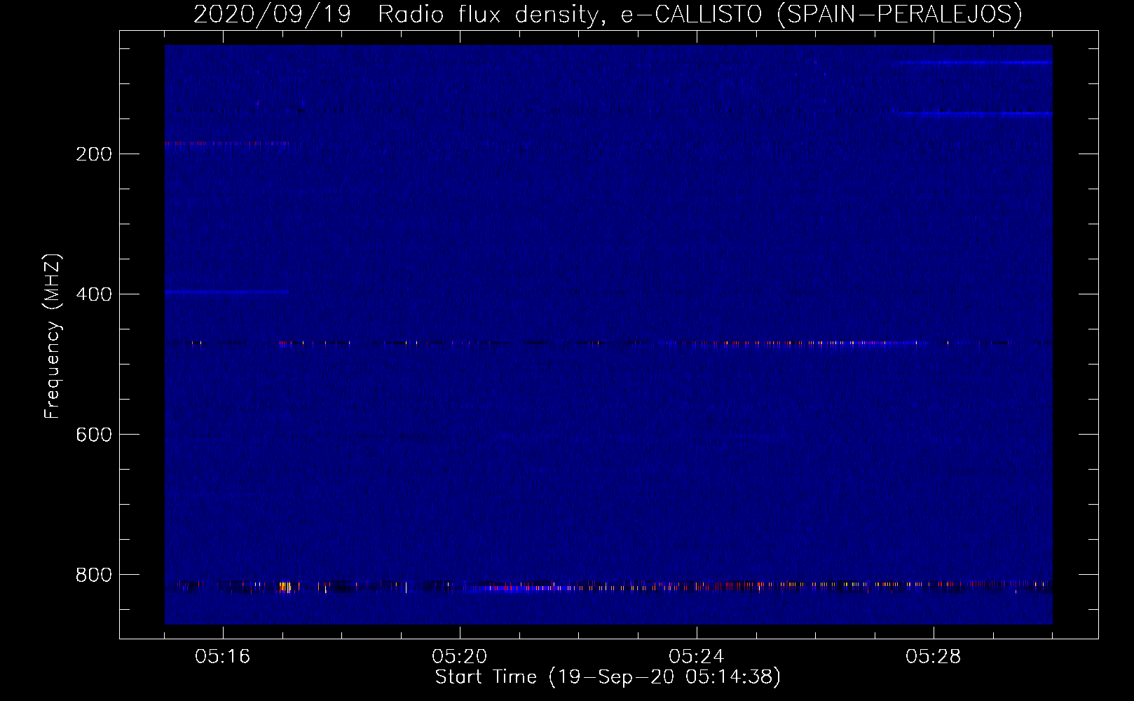Viewport: 1134px width, 701px height.
Task: Click the 05:24 time tick label
Action: tap(697, 657)
